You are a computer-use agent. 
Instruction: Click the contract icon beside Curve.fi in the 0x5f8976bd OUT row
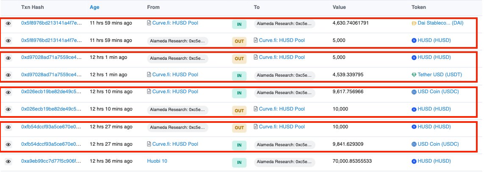click(x=256, y=40)
